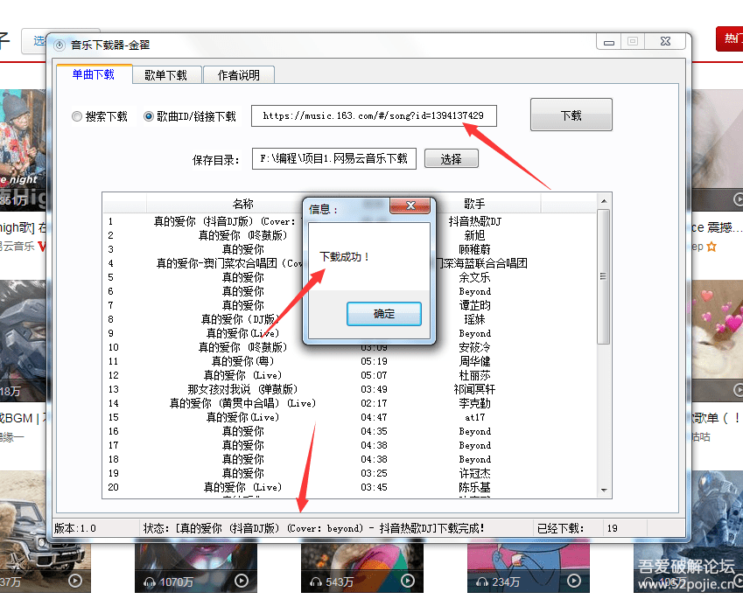The height and width of the screenshot is (599, 743).
Task: Click headphone icon beside 234万 plays
Action: pyautogui.click(x=482, y=582)
